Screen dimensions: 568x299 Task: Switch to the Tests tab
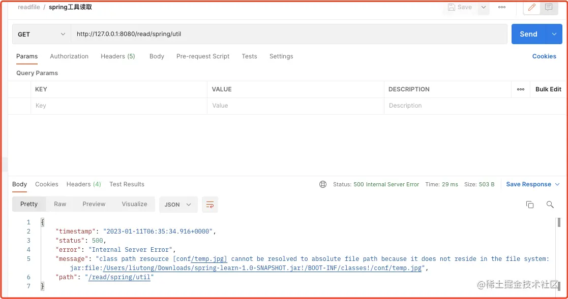249,56
